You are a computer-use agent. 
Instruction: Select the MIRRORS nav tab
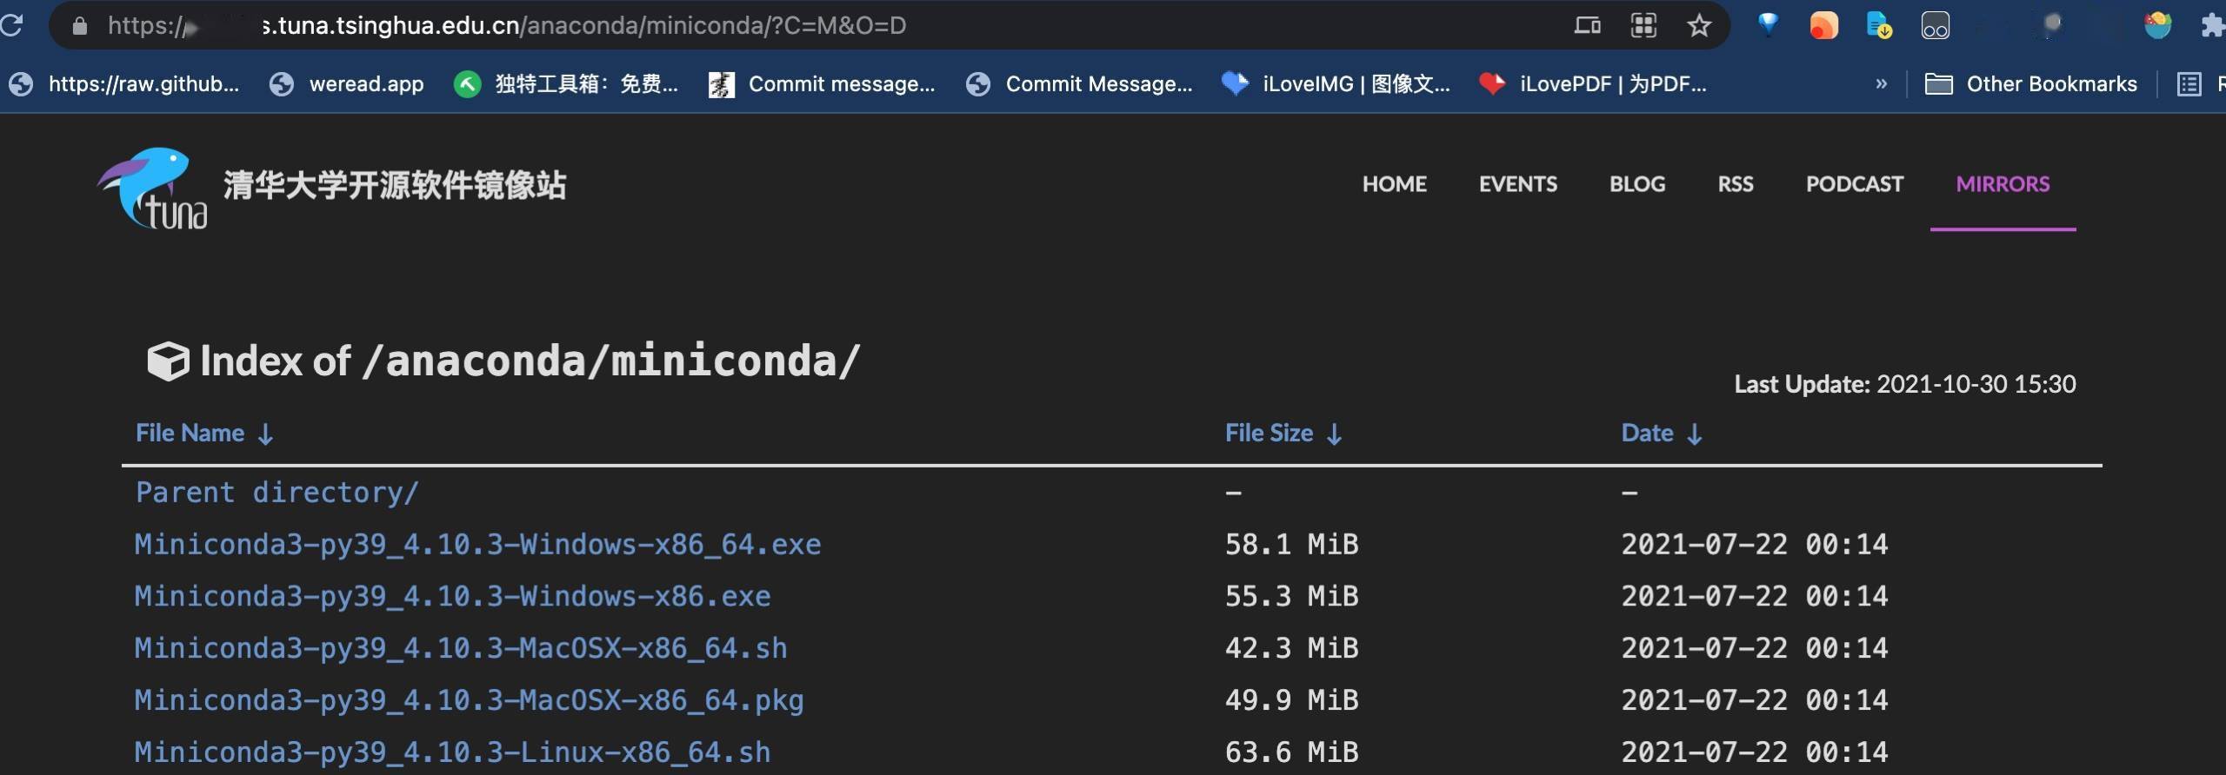point(2003,184)
